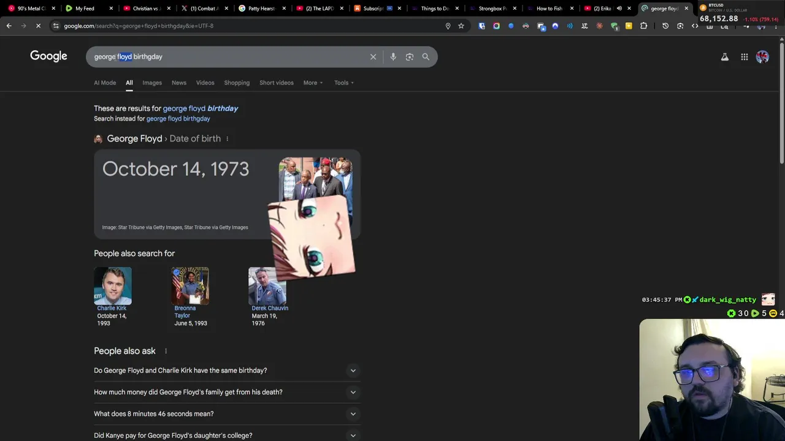Start voice search with microphone icon

[x=393, y=56]
